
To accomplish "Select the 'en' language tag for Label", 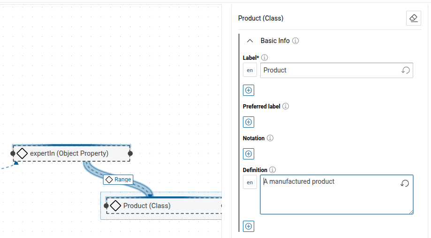I will tap(250, 70).
